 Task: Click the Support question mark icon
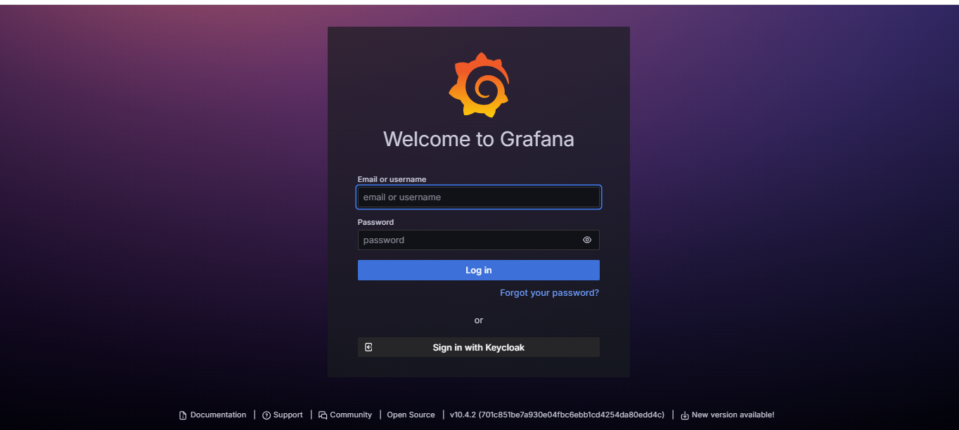[x=266, y=415]
